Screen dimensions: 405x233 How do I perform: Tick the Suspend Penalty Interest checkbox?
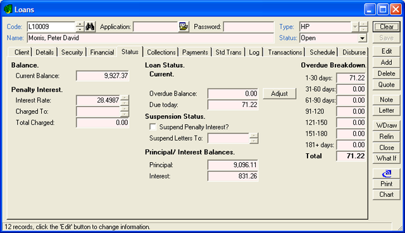point(153,127)
